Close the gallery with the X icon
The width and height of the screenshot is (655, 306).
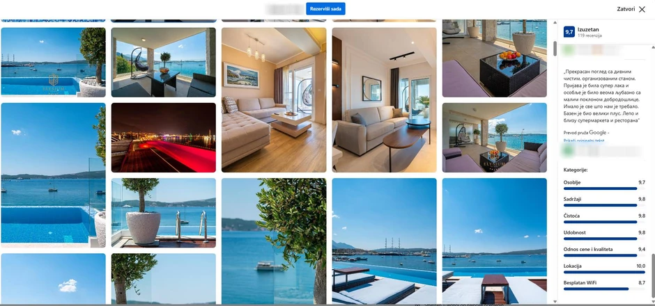pyautogui.click(x=642, y=9)
